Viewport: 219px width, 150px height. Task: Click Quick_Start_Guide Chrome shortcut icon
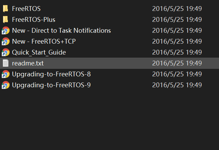pos(5,52)
